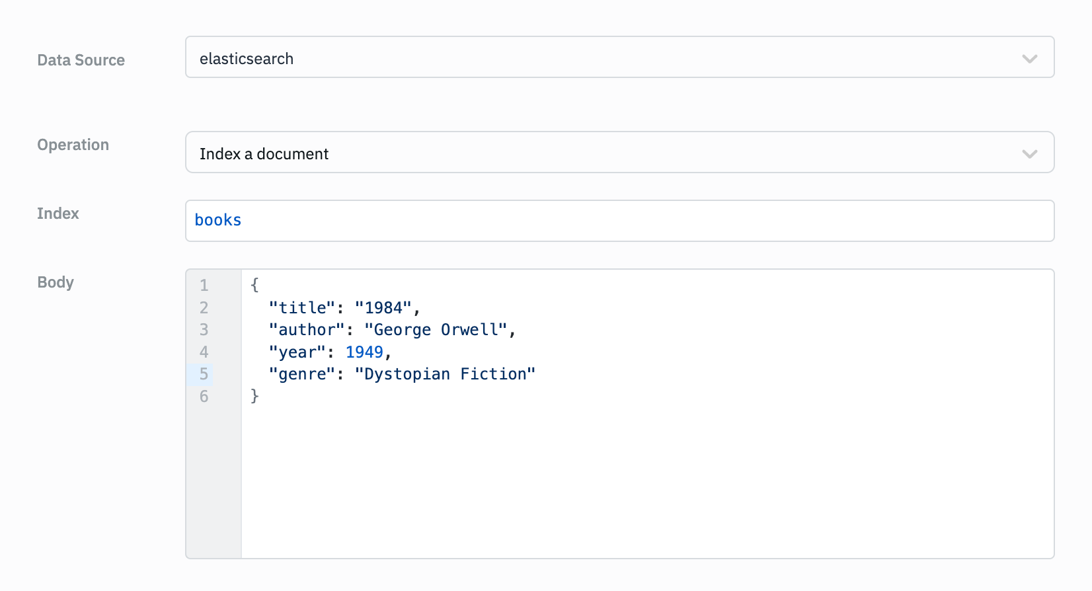Click the year value 1949
The width and height of the screenshot is (1092, 591).
point(364,352)
